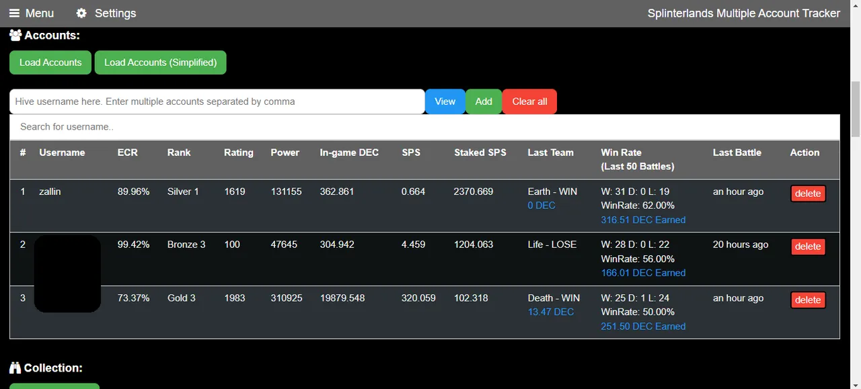Click the 1619 rating value
Screen dimensions: 861x389
pos(234,191)
